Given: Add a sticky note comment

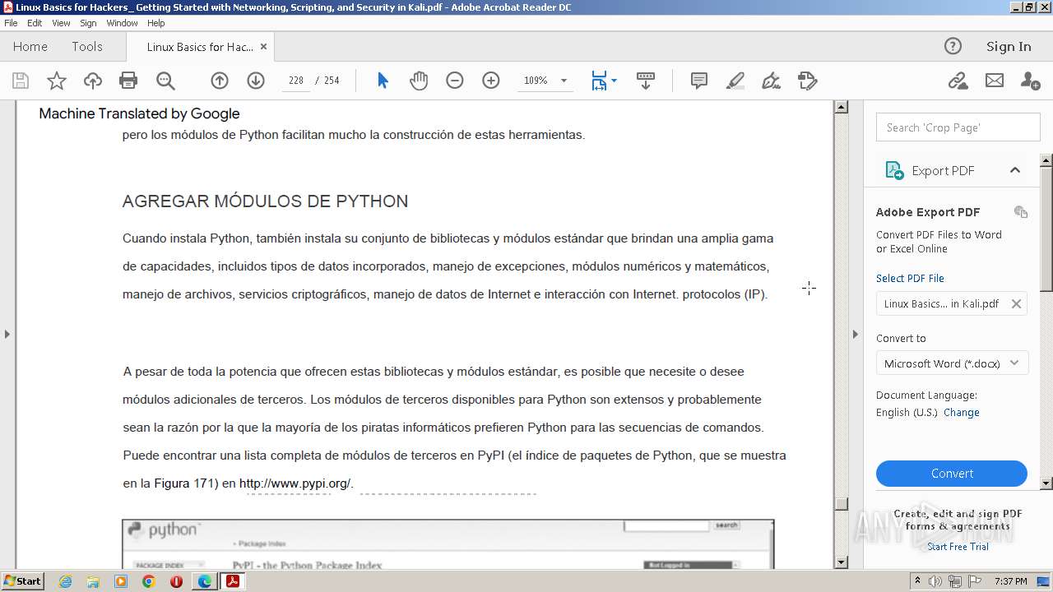Looking at the screenshot, I should 699,81.
